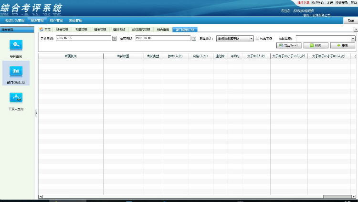358x202 pixels.
Task: Expand the tab list arrow at right edge
Action: pos(356,29)
